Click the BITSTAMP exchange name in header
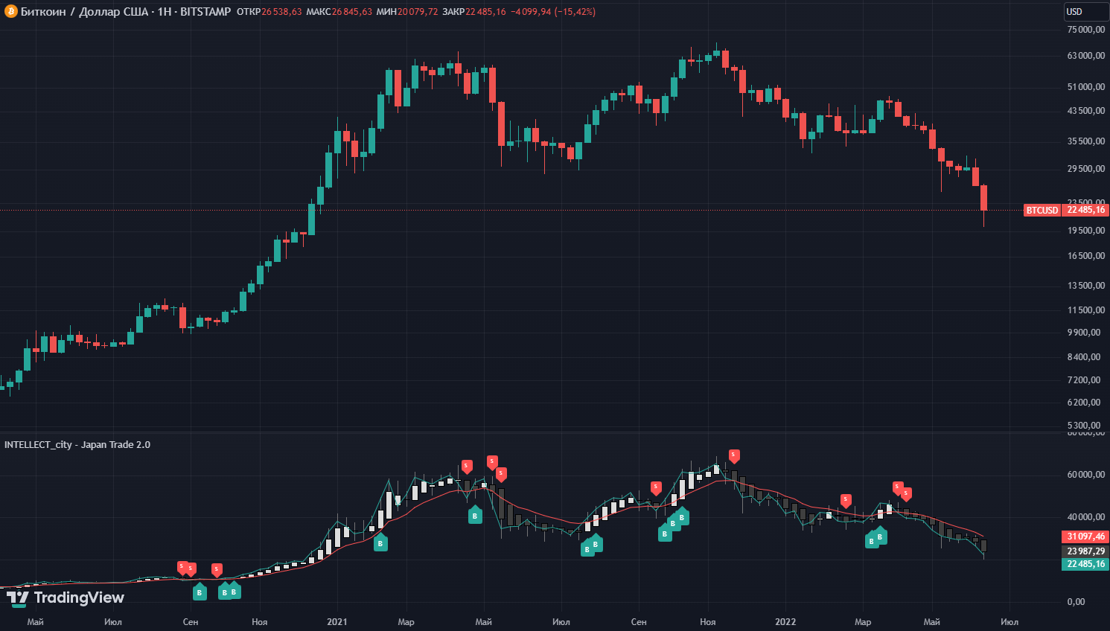Screen dimensions: 1110x631 click(x=205, y=12)
